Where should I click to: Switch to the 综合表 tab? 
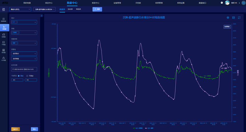(70, 9)
